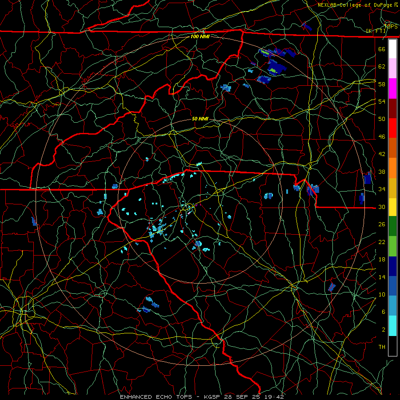The height and width of the screenshot is (400, 400).
Task: Click the dark orange 46 kft swatch
Action: click(392, 148)
